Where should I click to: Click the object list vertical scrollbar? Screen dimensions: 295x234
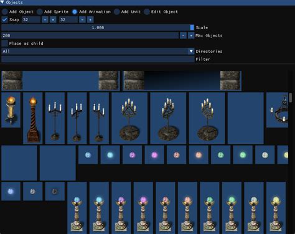click(x=291, y=98)
